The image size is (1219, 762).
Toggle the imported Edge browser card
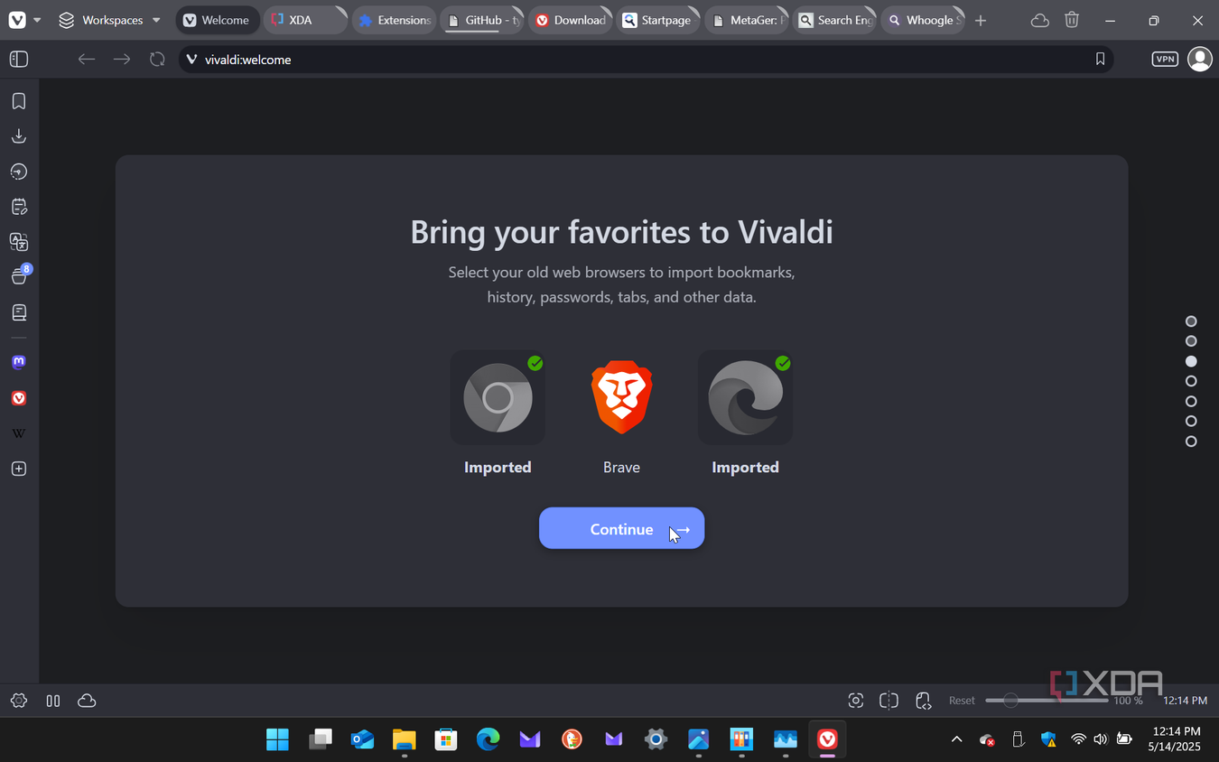coord(745,397)
